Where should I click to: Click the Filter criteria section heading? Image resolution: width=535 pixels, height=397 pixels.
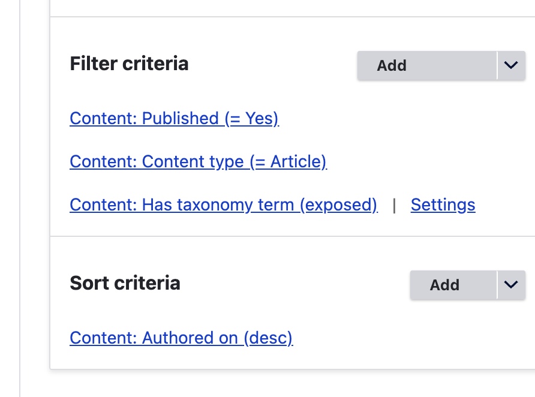[130, 63]
